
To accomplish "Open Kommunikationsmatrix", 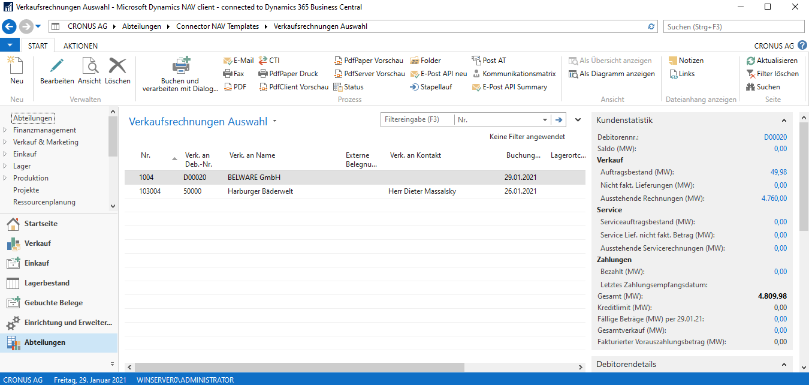I will coord(514,74).
